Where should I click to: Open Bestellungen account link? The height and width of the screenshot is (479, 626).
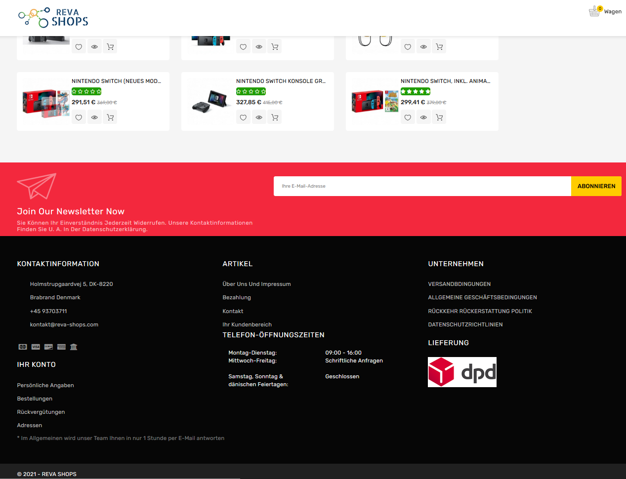coord(35,399)
